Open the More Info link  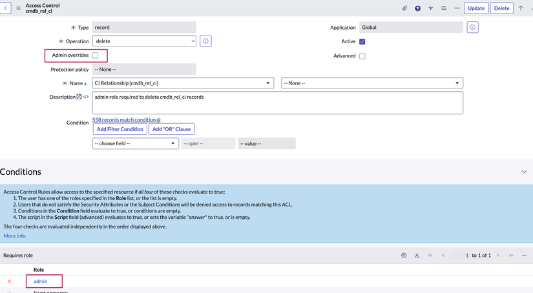(15, 236)
